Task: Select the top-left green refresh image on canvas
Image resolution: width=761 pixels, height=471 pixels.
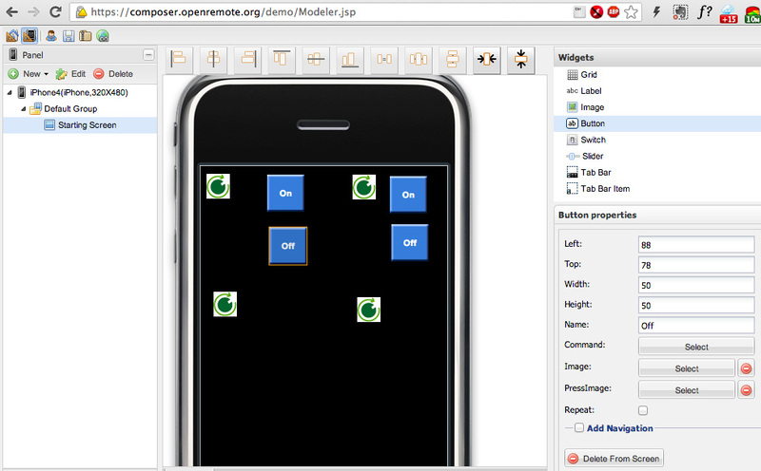Action: [218, 186]
